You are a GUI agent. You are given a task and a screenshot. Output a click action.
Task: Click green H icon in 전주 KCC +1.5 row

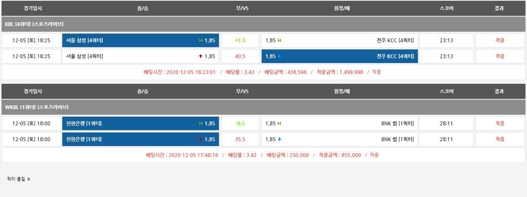[x=279, y=40]
